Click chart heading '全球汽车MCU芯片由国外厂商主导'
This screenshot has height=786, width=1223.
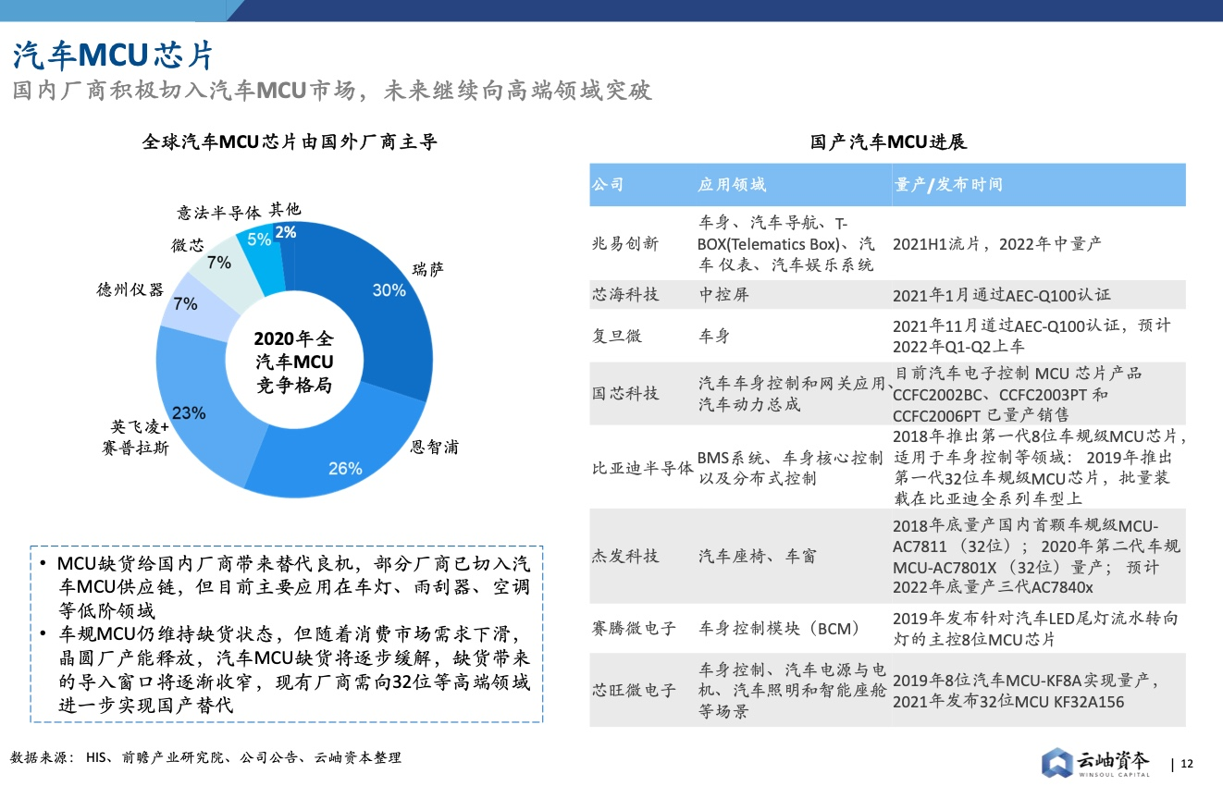coord(290,142)
